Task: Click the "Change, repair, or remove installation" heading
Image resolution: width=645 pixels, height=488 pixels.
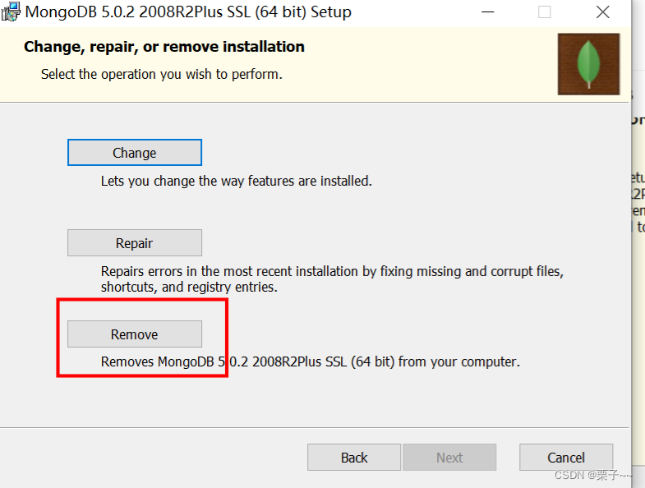Action: click(x=164, y=47)
